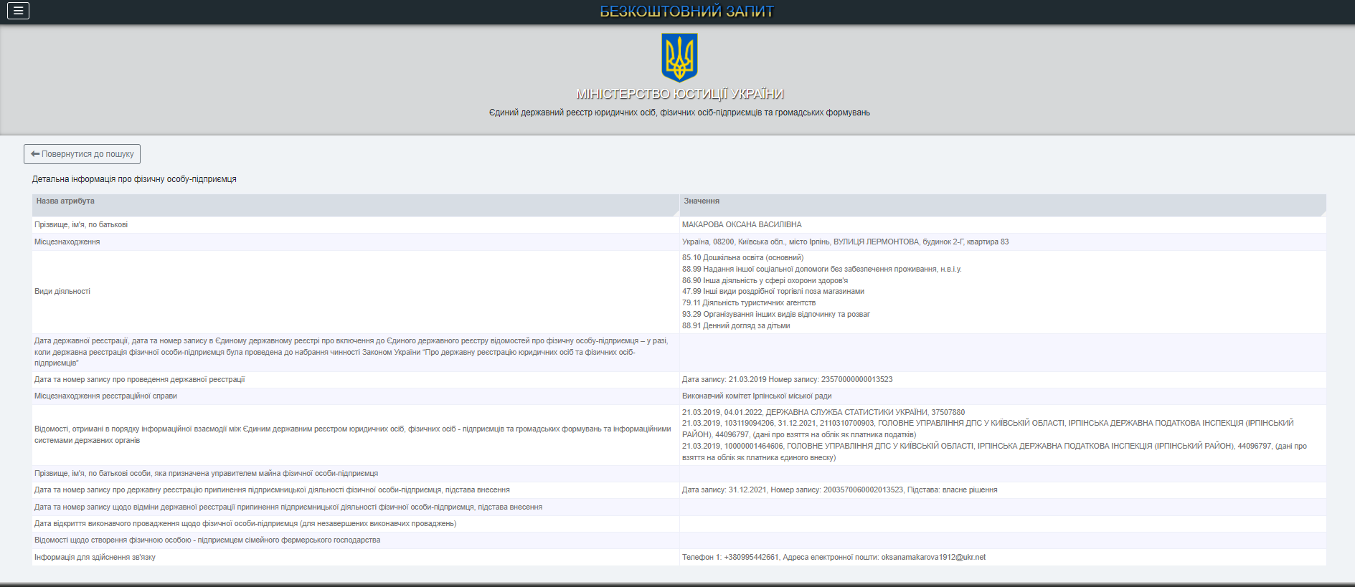Select the "Значення" column header
1355x587 pixels.
click(701, 201)
